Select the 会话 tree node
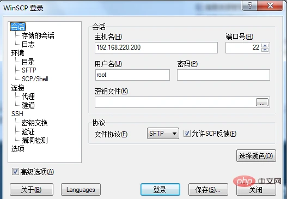This screenshot has width=287, height=199. pyautogui.click(x=18, y=27)
